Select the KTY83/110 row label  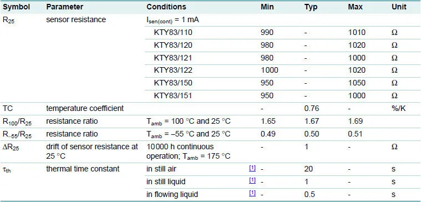click(173, 33)
